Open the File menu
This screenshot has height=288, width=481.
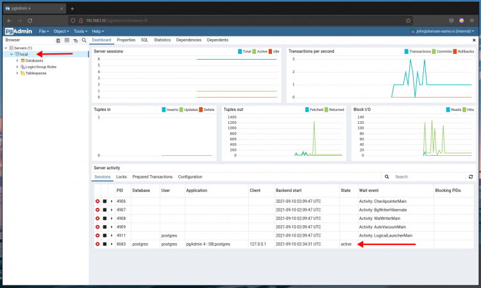(x=44, y=31)
